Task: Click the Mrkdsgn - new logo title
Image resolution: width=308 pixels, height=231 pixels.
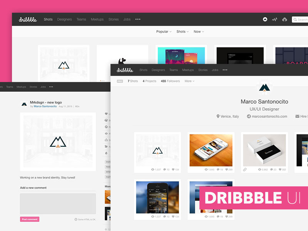Action: pyautogui.click(x=46, y=102)
